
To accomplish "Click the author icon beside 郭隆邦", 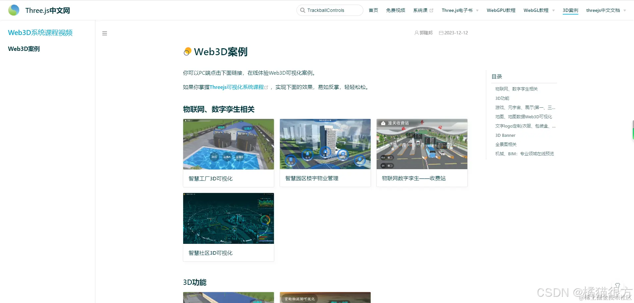I will [x=416, y=33].
